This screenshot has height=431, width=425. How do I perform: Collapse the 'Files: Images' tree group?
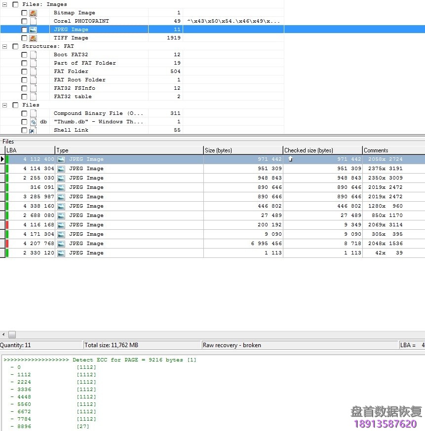(x=5, y=4)
